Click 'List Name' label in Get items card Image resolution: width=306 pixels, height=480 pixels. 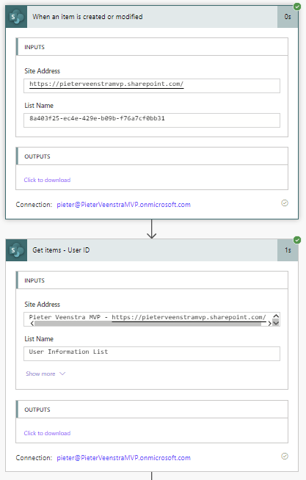click(x=39, y=339)
